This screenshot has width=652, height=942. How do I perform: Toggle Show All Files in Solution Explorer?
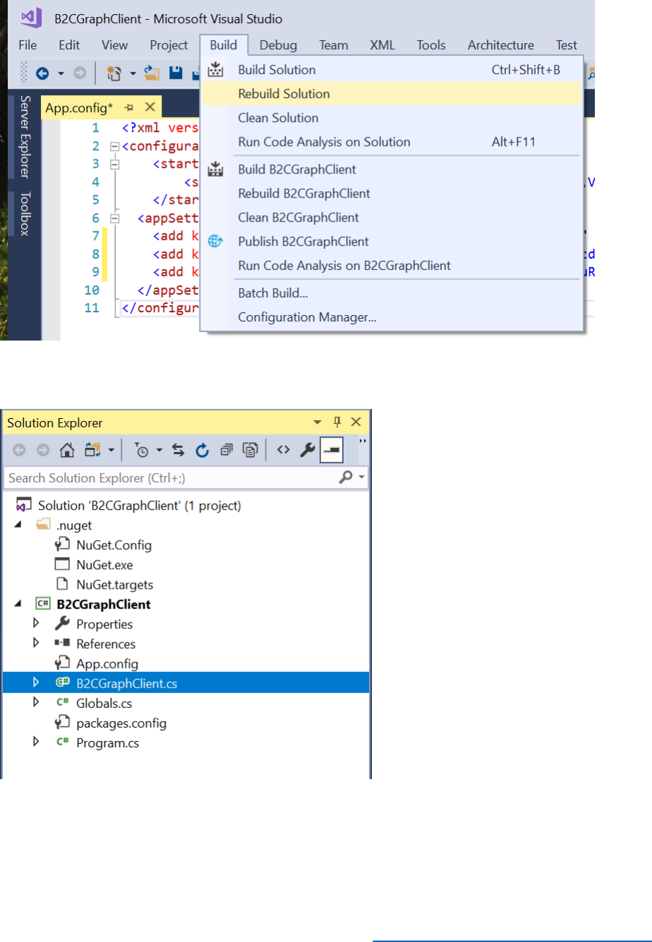(250, 450)
